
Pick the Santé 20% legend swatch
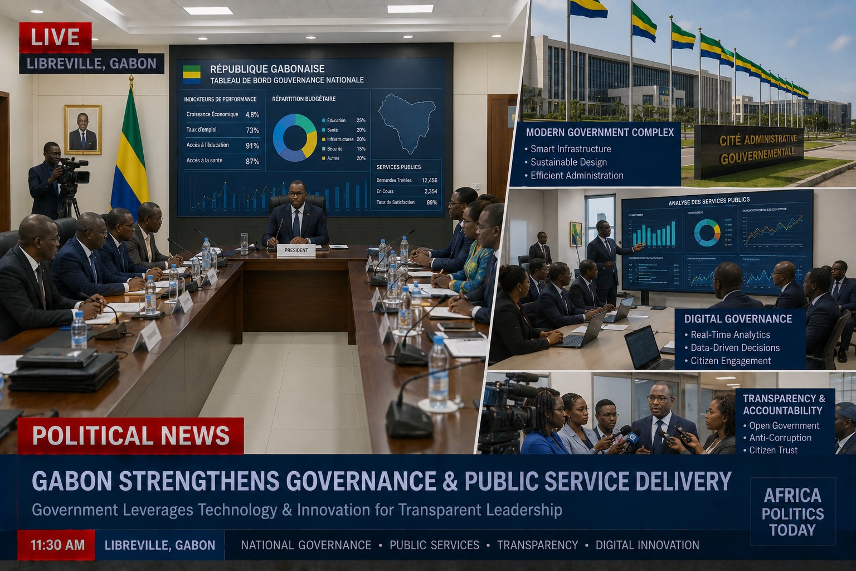(x=323, y=130)
